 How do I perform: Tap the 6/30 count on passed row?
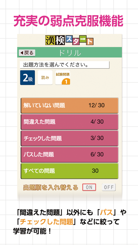[97, 155]
